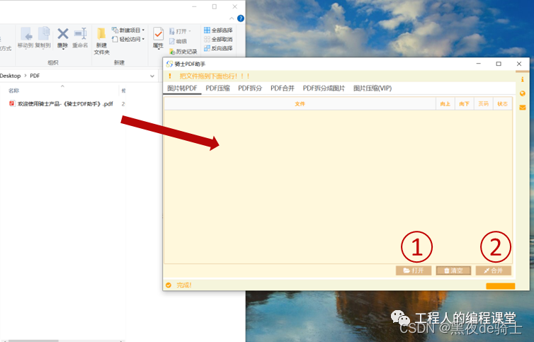Click the 打开 (Open) button in PDF helper

click(414, 270)
